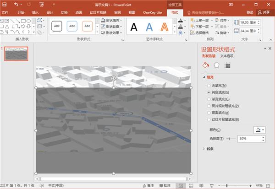Start the slideshow from the status bar

pyautogui.click(x=212, y=186)
